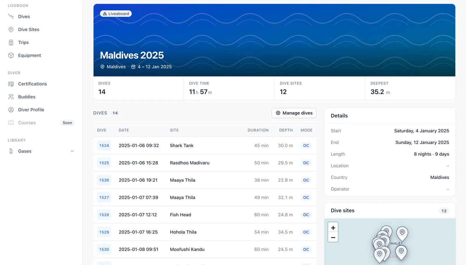Click the Buddies people icon
The height and width of the screenshot is (265, 466).
click(11, 97)
